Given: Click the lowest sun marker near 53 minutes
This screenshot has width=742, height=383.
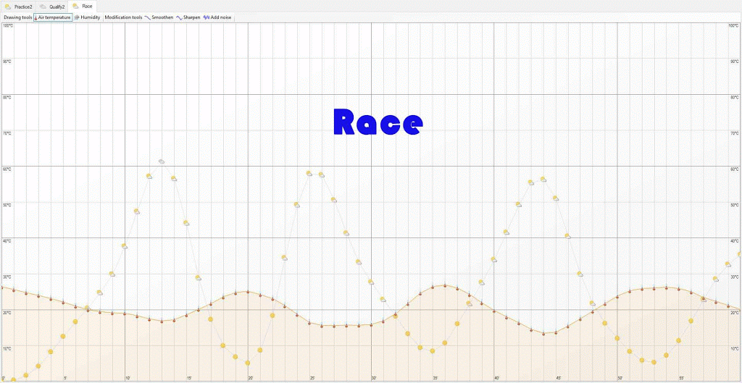Looking at the screenshot, I should (x=654, y=362).
